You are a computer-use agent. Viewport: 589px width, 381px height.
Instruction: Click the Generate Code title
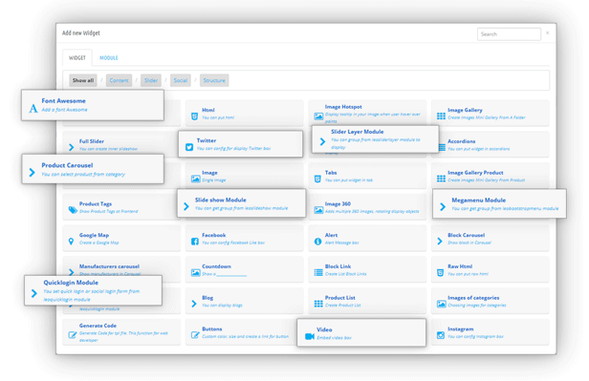98,326
